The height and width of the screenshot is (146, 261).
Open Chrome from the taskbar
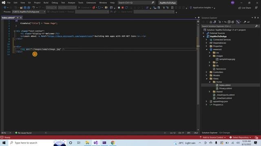pyautogui.click(x=113, y=143)
